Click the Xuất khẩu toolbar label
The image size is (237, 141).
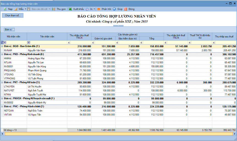click(78, 9)
